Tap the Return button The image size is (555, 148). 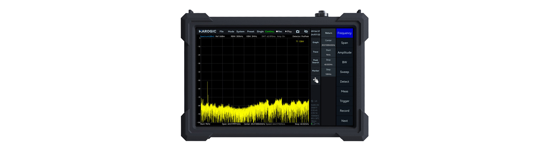(328, 33)
